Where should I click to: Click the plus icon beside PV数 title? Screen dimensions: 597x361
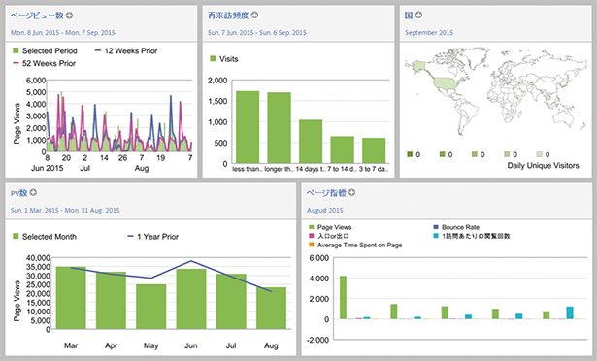pos(33,193)
